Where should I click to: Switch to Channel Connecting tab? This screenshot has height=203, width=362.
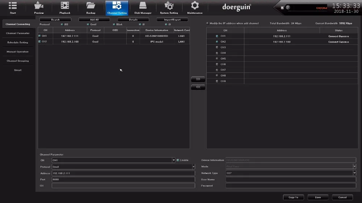18,24
